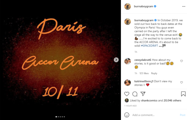Reply to cessydabrat6's comment
The height and width of the screenshot is (120, 187).
pos(154,73)
